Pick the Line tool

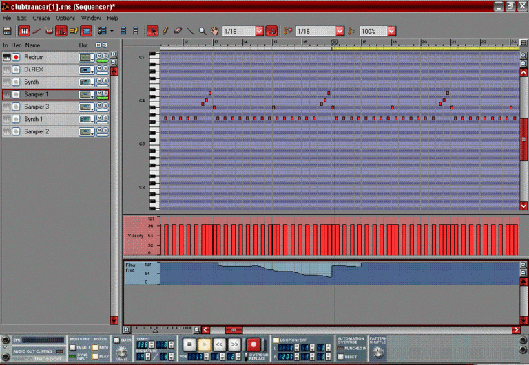[190, 32]
